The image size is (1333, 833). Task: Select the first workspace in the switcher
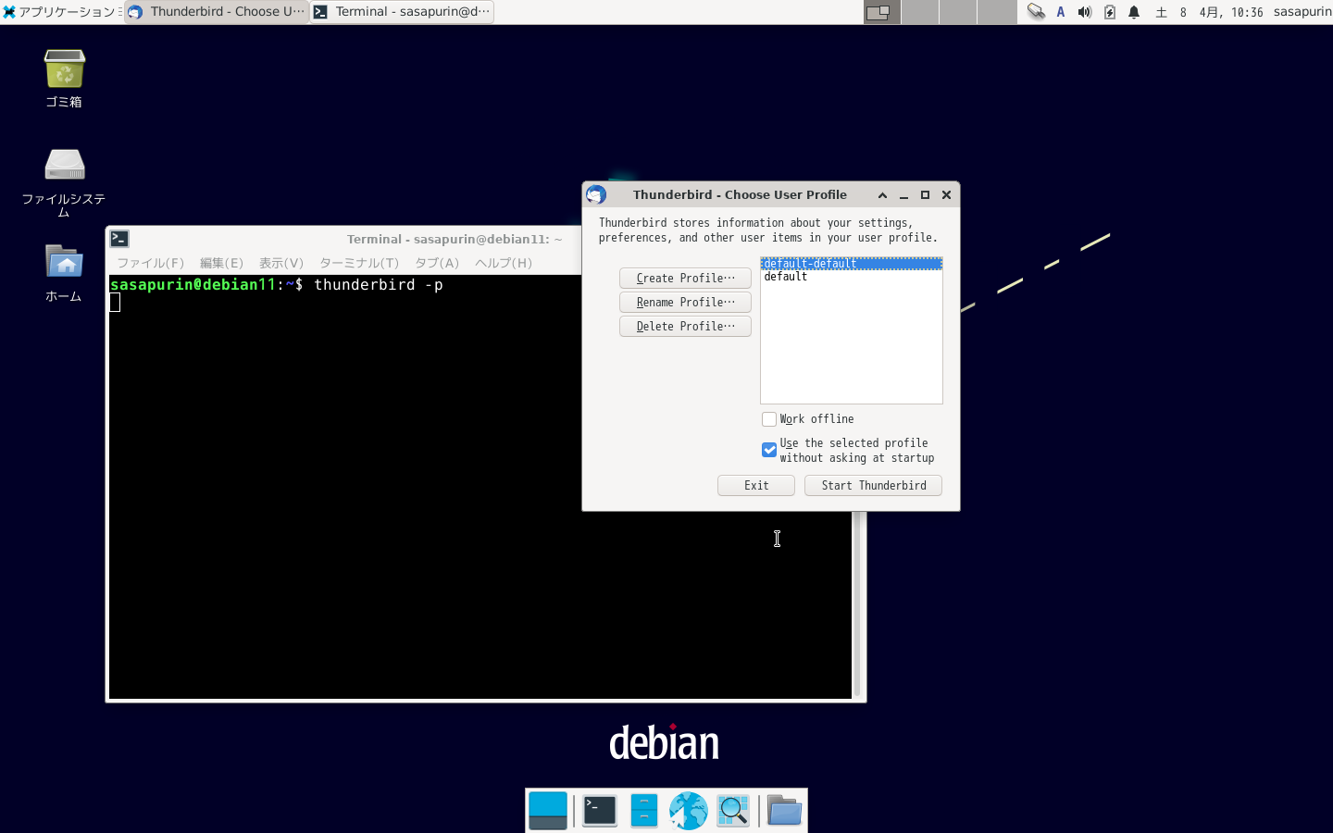click(882, 12)
